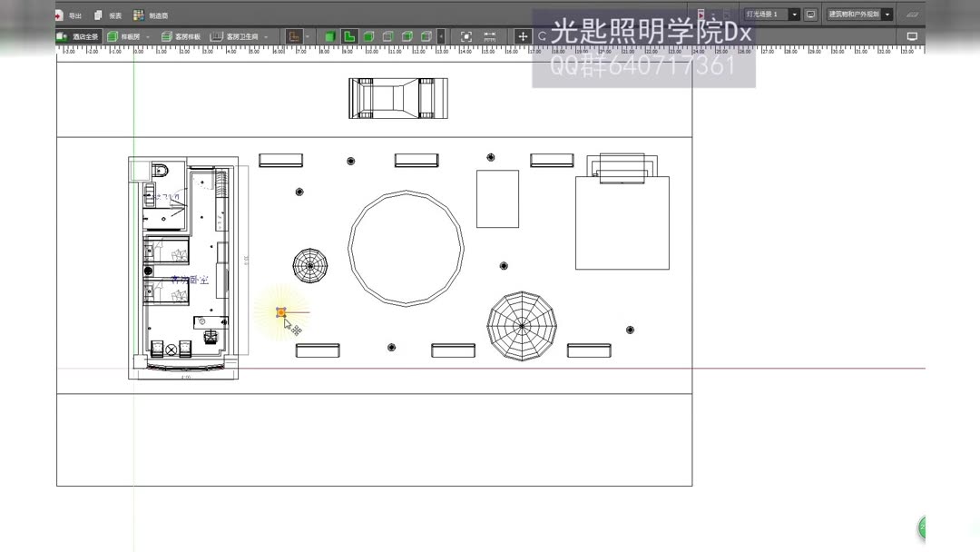The width and height of the screenshot is (980, 552).
Task: Switch to the 酒店全景 tab
Action: point(78,36)
